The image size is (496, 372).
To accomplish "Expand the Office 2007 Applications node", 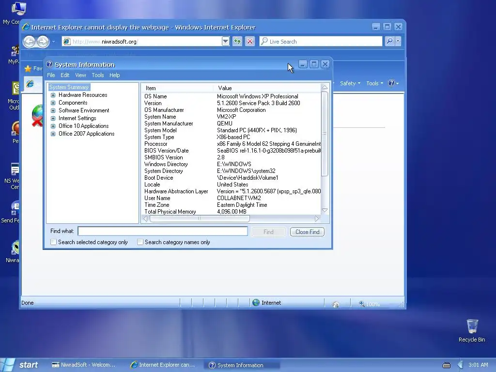I will 53,134.
